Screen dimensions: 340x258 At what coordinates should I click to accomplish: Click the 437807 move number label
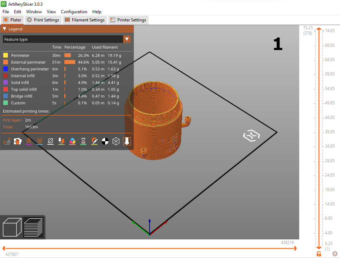point(12,254)
